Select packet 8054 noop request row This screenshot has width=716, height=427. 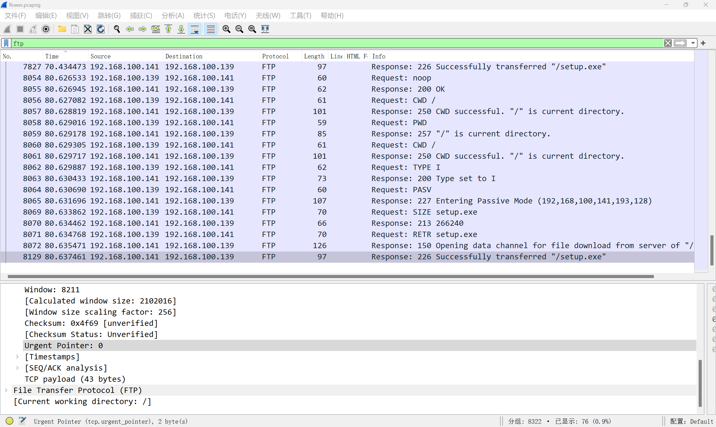pos(347,78)
